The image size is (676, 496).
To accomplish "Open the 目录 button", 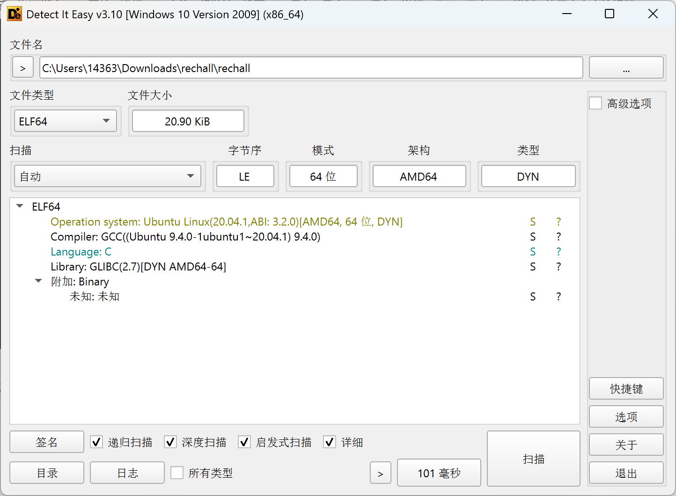I will click(47, 473).
